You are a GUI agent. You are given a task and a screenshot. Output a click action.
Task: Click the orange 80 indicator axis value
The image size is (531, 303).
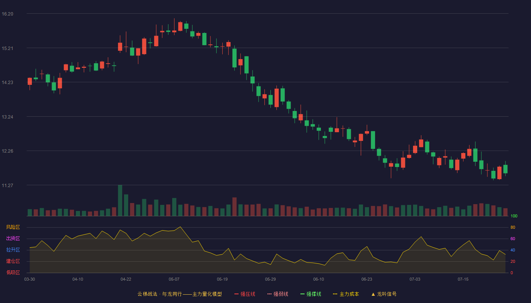coord(513,228)
